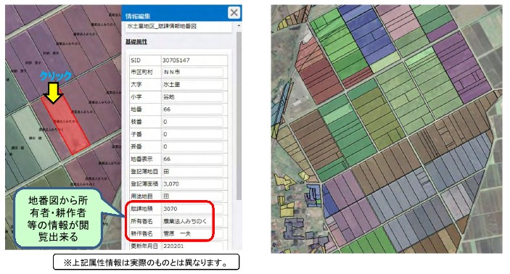The height and width of the screenshot is (274, 510).
Task: Edit the 市区町村 field showing ＮＮ市
Action: coord(192,72)
